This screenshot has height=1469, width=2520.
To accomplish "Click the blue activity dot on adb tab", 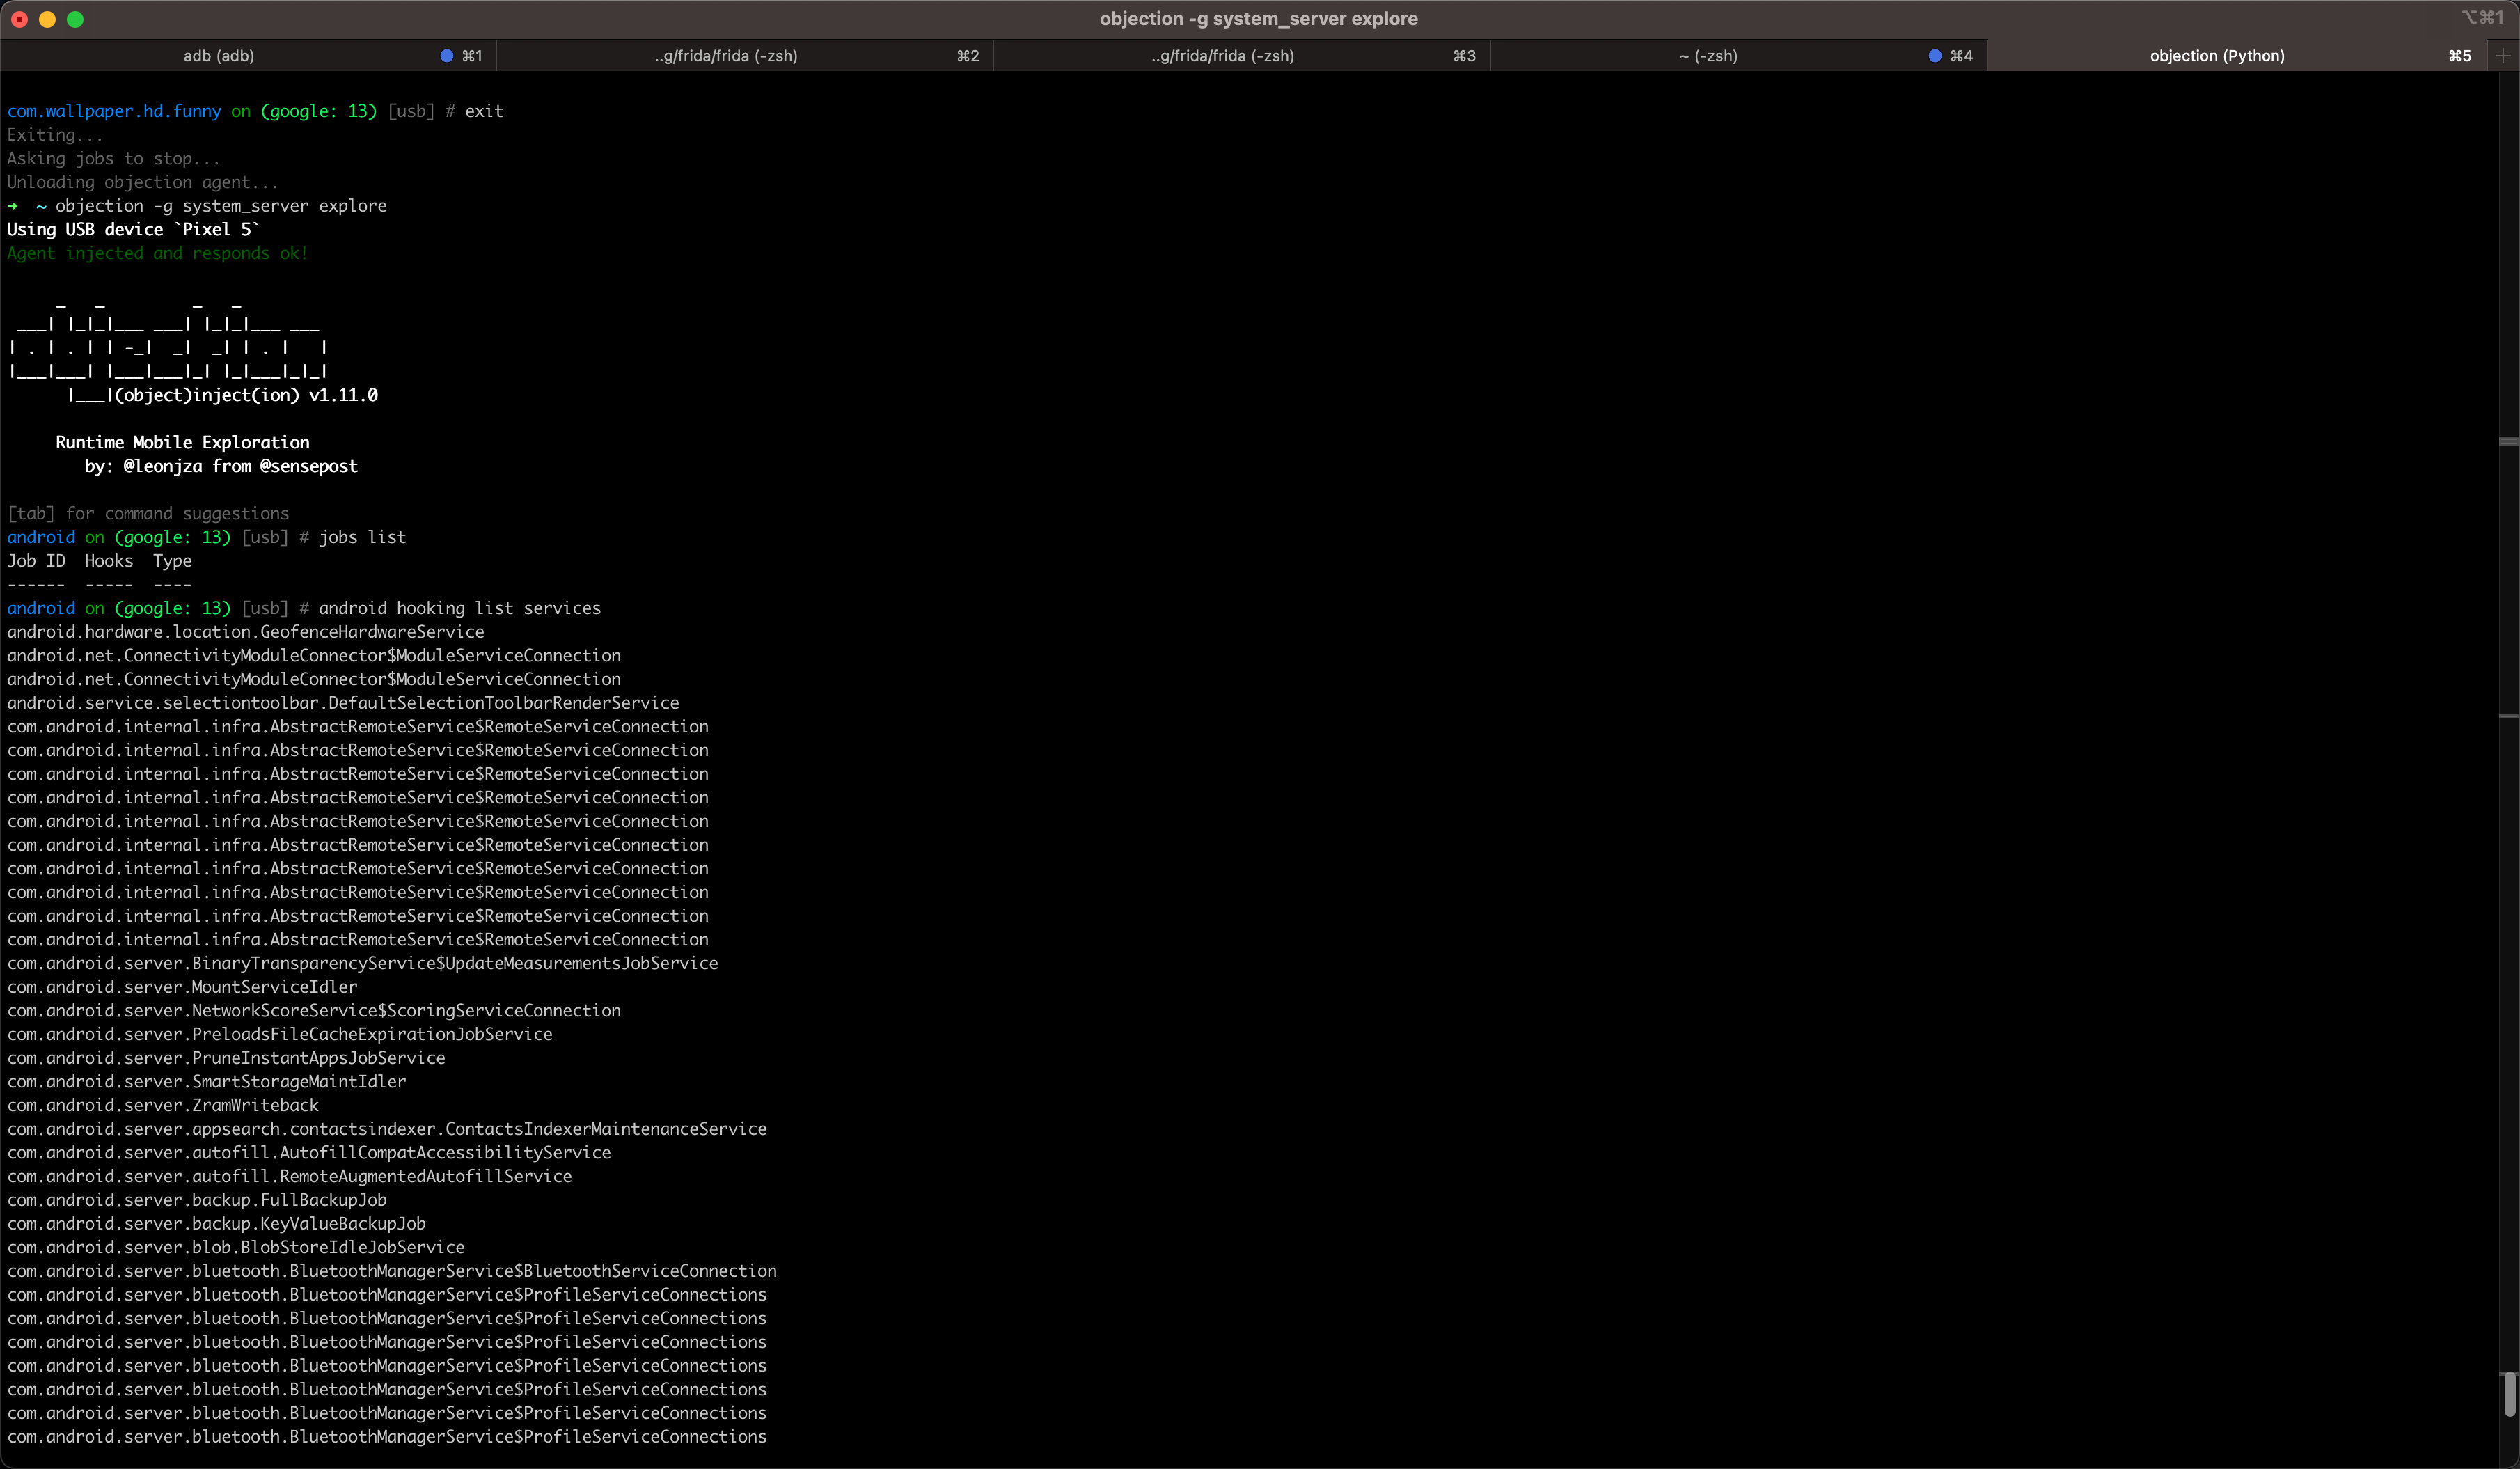I will click(x=446, y=56).
